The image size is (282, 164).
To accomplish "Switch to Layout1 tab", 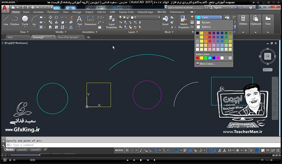I will [x=22, y=149].
